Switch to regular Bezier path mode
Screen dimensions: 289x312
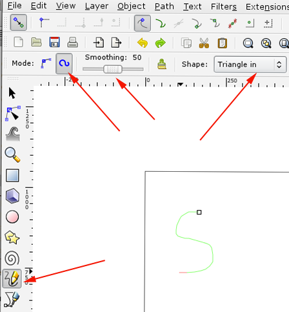[46, 63]
